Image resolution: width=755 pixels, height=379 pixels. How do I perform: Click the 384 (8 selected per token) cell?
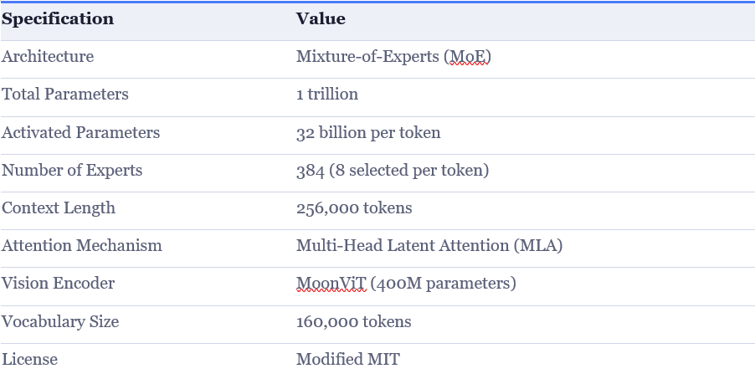tap(393, 171)
